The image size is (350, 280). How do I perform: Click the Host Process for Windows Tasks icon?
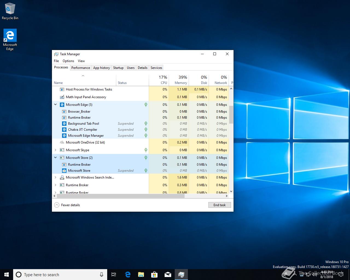coord(62,89)
